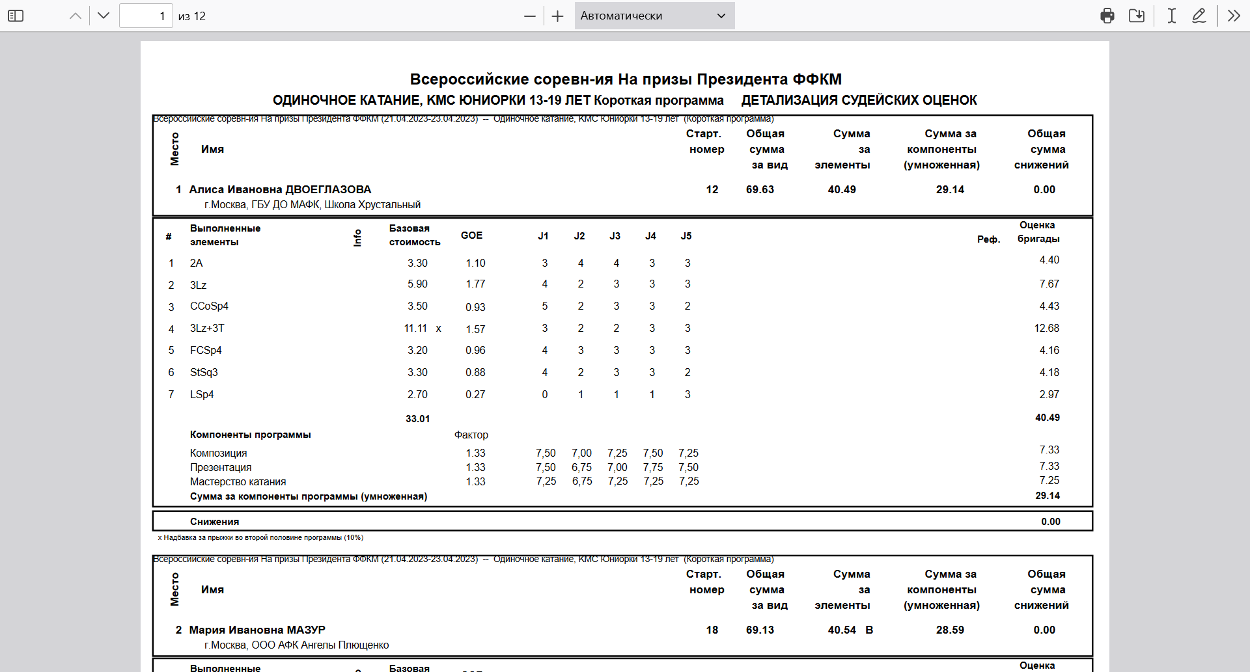Save the PDF file
The height and width of the screenshot is (672, 1250).
pyautogui.click(x=1137, y=16)
